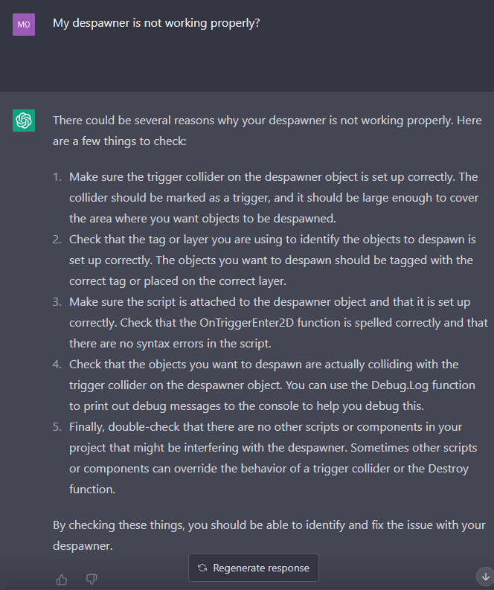Click the thumbs up feedback icon
This screenshot has height=590, width=494.
[62, 580]
